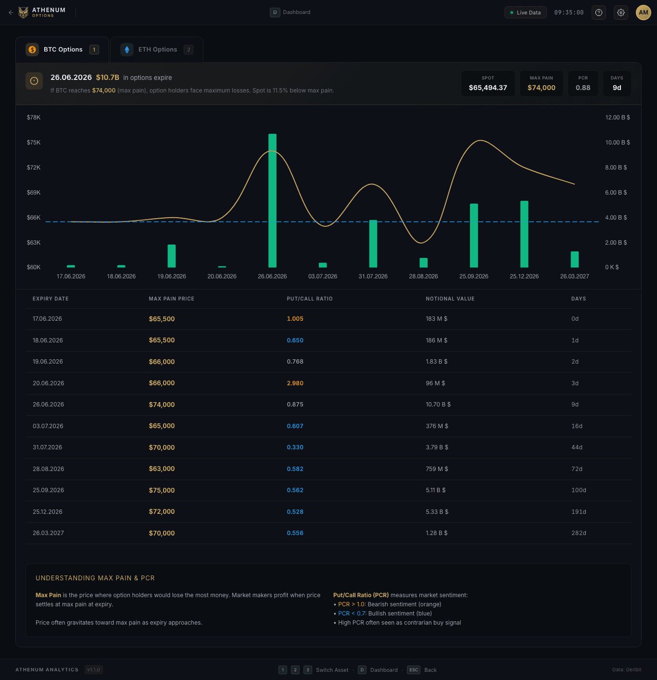
Task: Click the footer key badge 2
Action: [295, 670]
